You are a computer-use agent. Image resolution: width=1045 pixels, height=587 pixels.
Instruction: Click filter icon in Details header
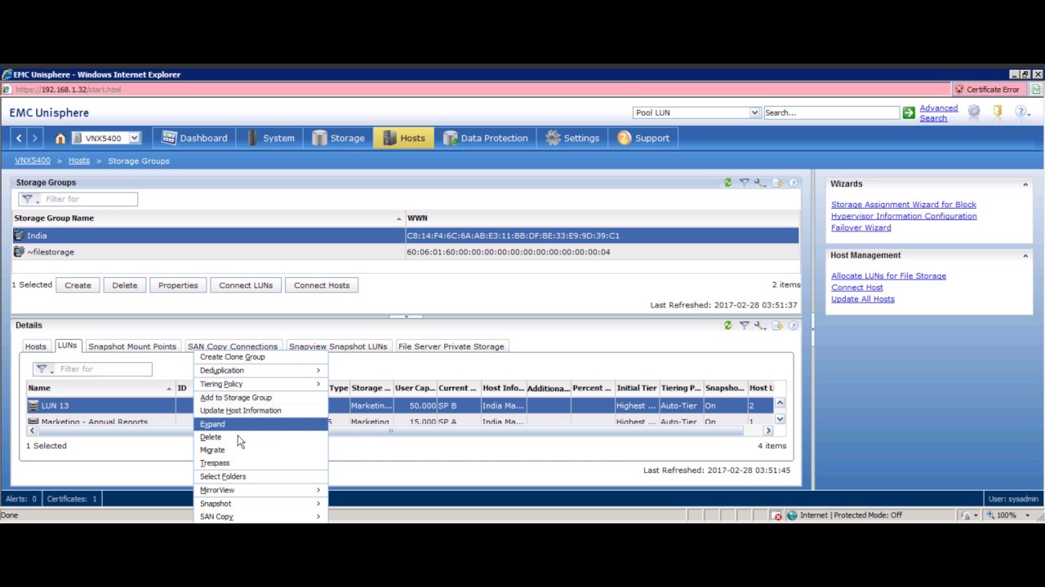coord(745,325)
